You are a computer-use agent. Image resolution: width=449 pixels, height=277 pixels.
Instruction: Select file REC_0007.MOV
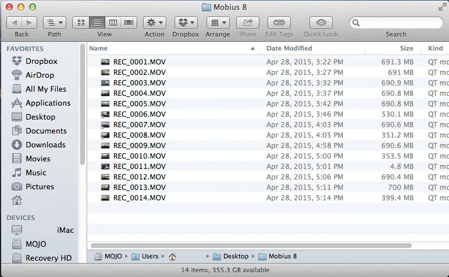139,125
